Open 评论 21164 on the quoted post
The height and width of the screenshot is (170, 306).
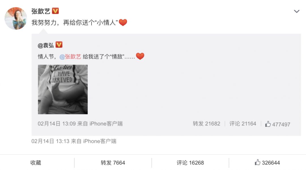pos(243,124)
